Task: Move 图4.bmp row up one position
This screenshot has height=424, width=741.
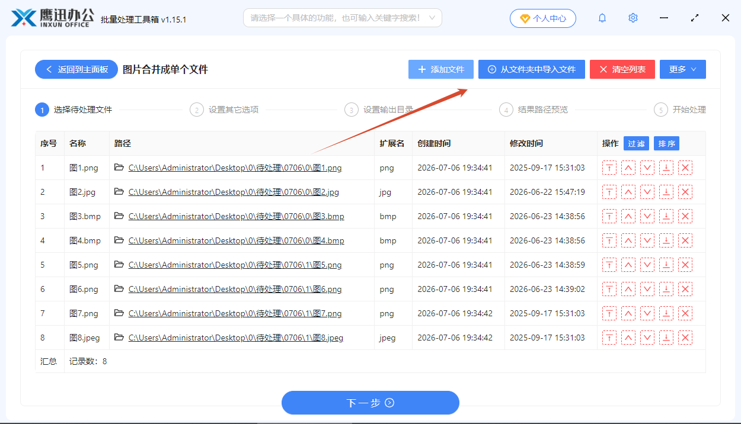Action: click(x=628, y=240)
